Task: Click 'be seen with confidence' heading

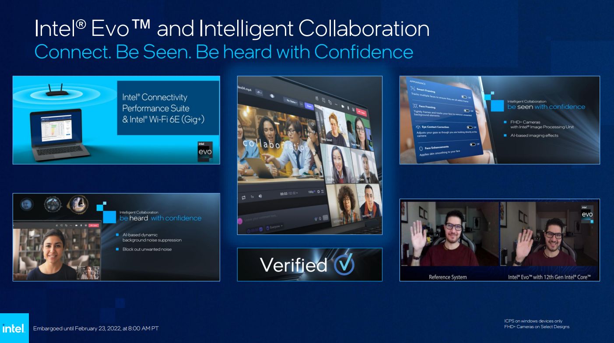Action: tap(546, 106)
